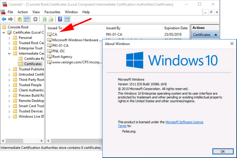Select the Preview Build Roots tree item

pos(31,96)
